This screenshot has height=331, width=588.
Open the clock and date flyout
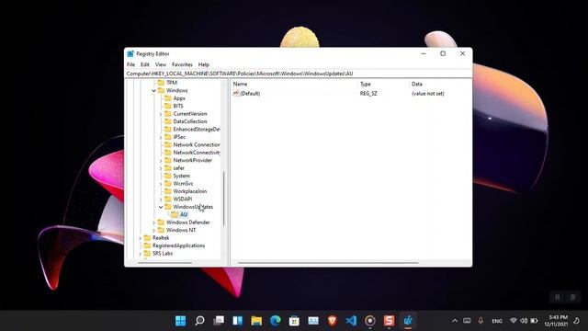point(556,321)
